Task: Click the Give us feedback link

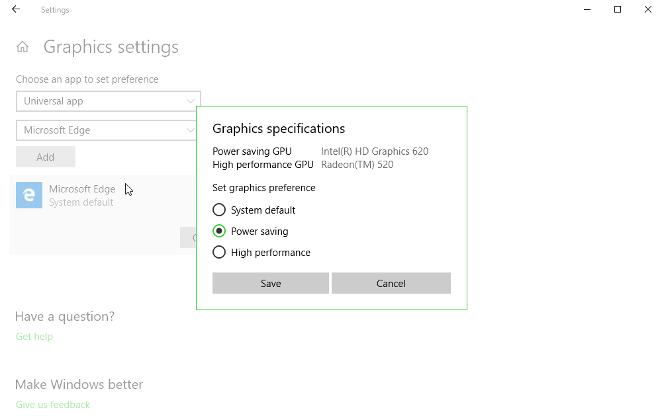Action: 53,405
